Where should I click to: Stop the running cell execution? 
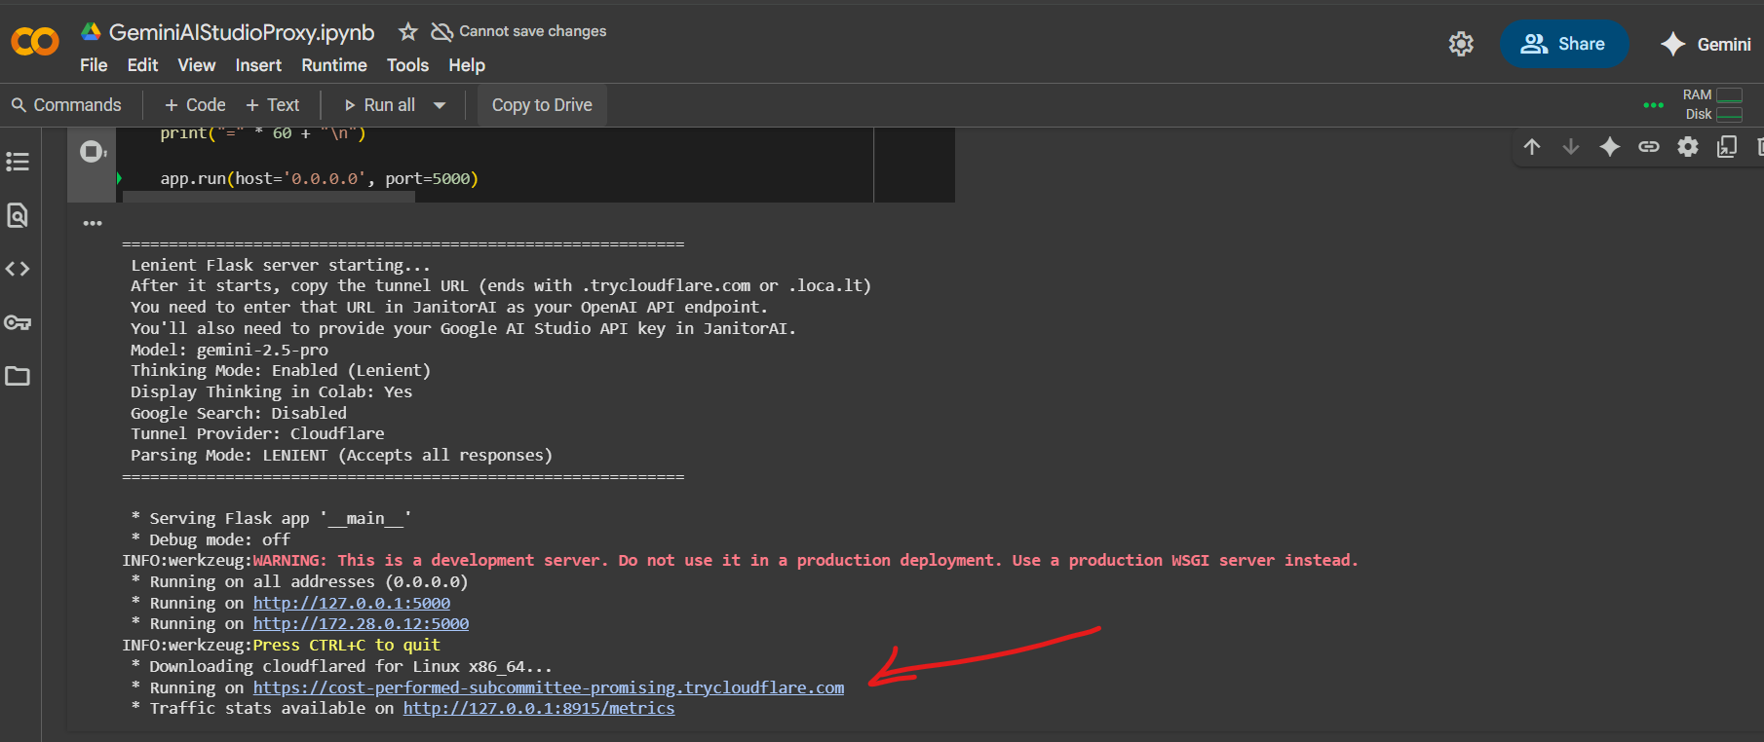tap(92, 152)
